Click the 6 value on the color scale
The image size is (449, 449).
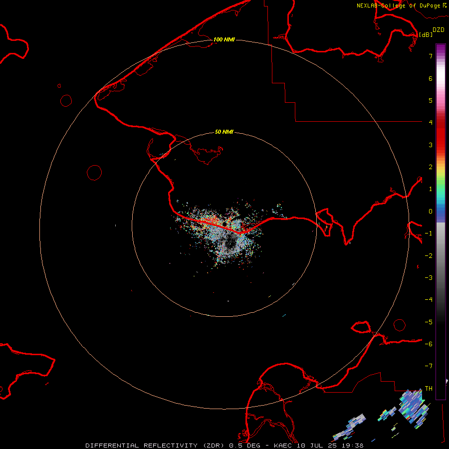(431, 78)
